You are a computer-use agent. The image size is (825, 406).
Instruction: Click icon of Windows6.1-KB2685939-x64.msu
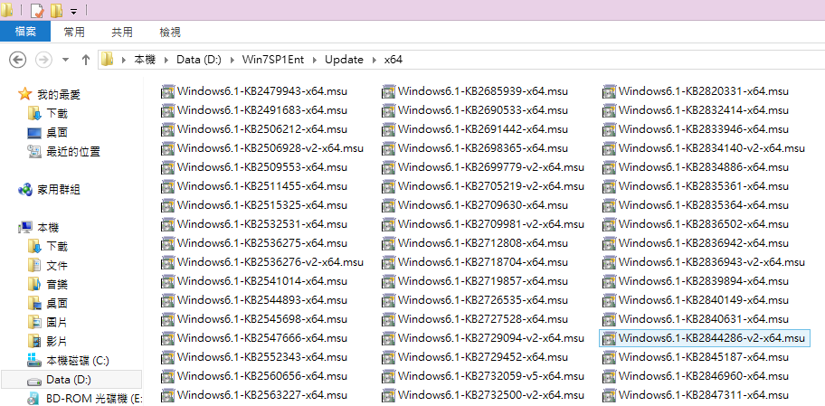[388, 91]
